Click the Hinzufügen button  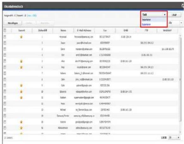pos(13,23)
